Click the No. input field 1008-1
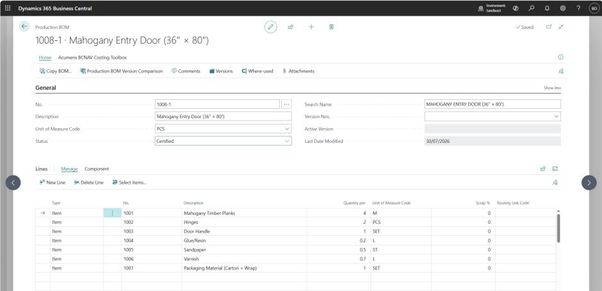The height and width of the screenshot is (291, 602). click(x=217, y=104)
